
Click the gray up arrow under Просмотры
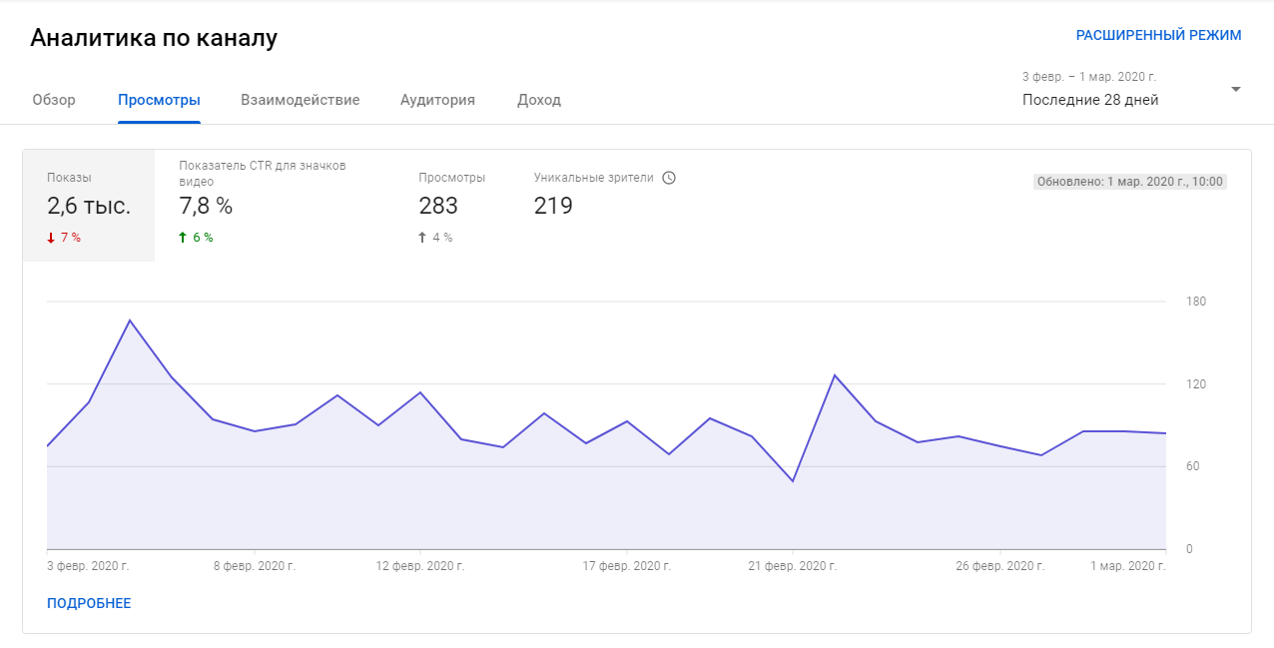pyautogui.click(x=422, y=238)
